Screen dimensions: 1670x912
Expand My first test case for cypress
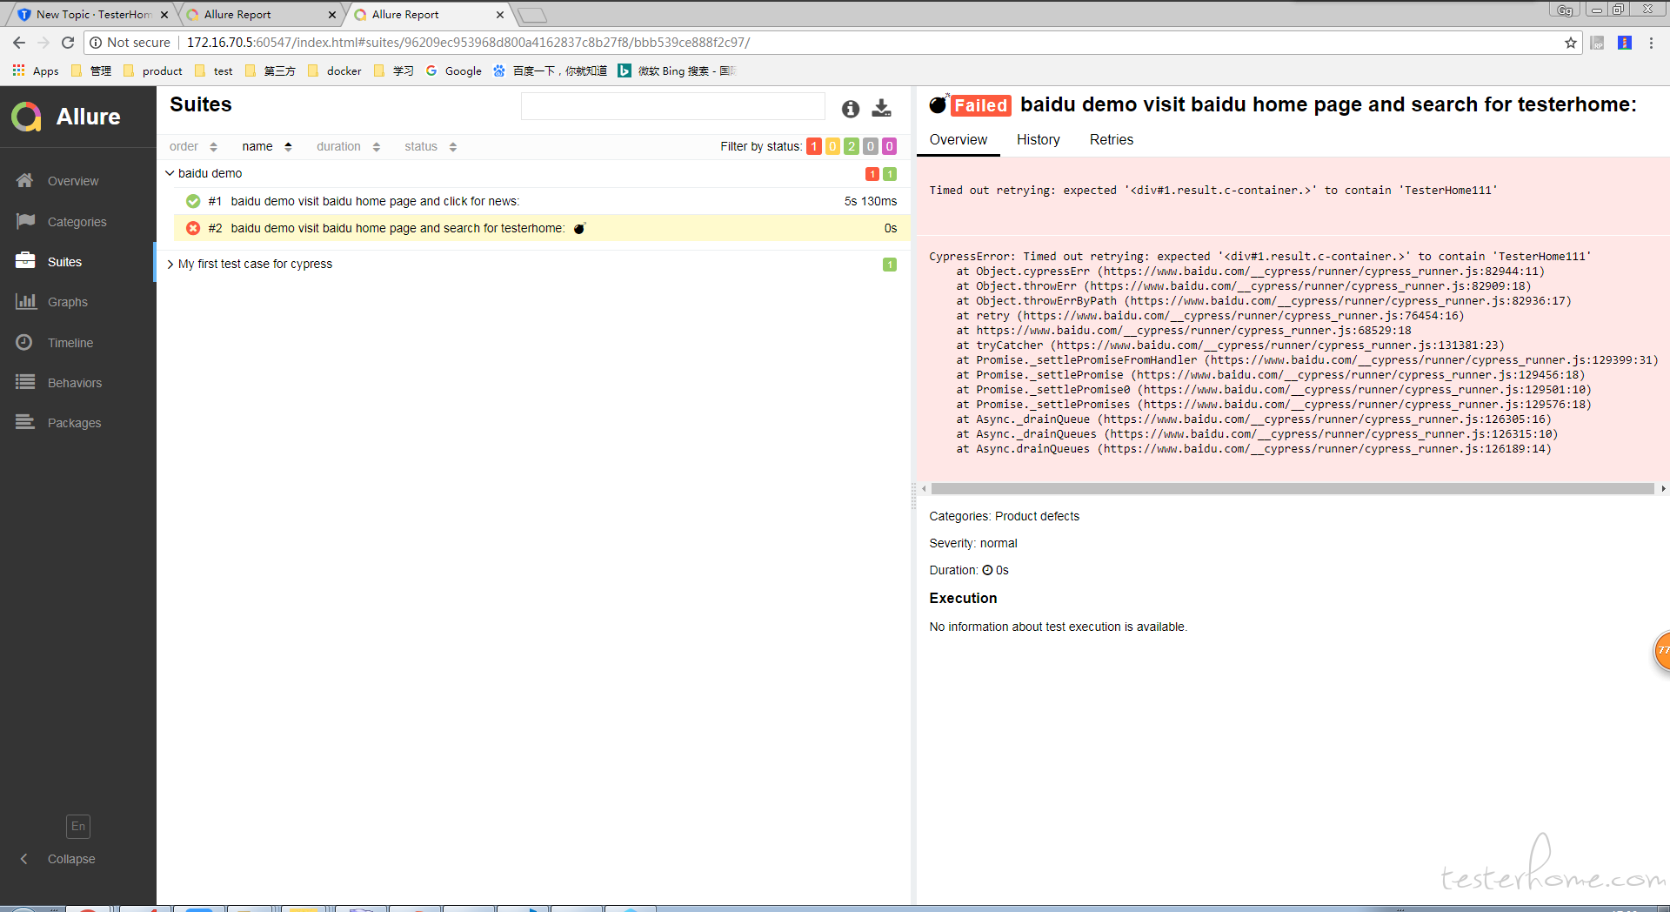click(170, 265)
